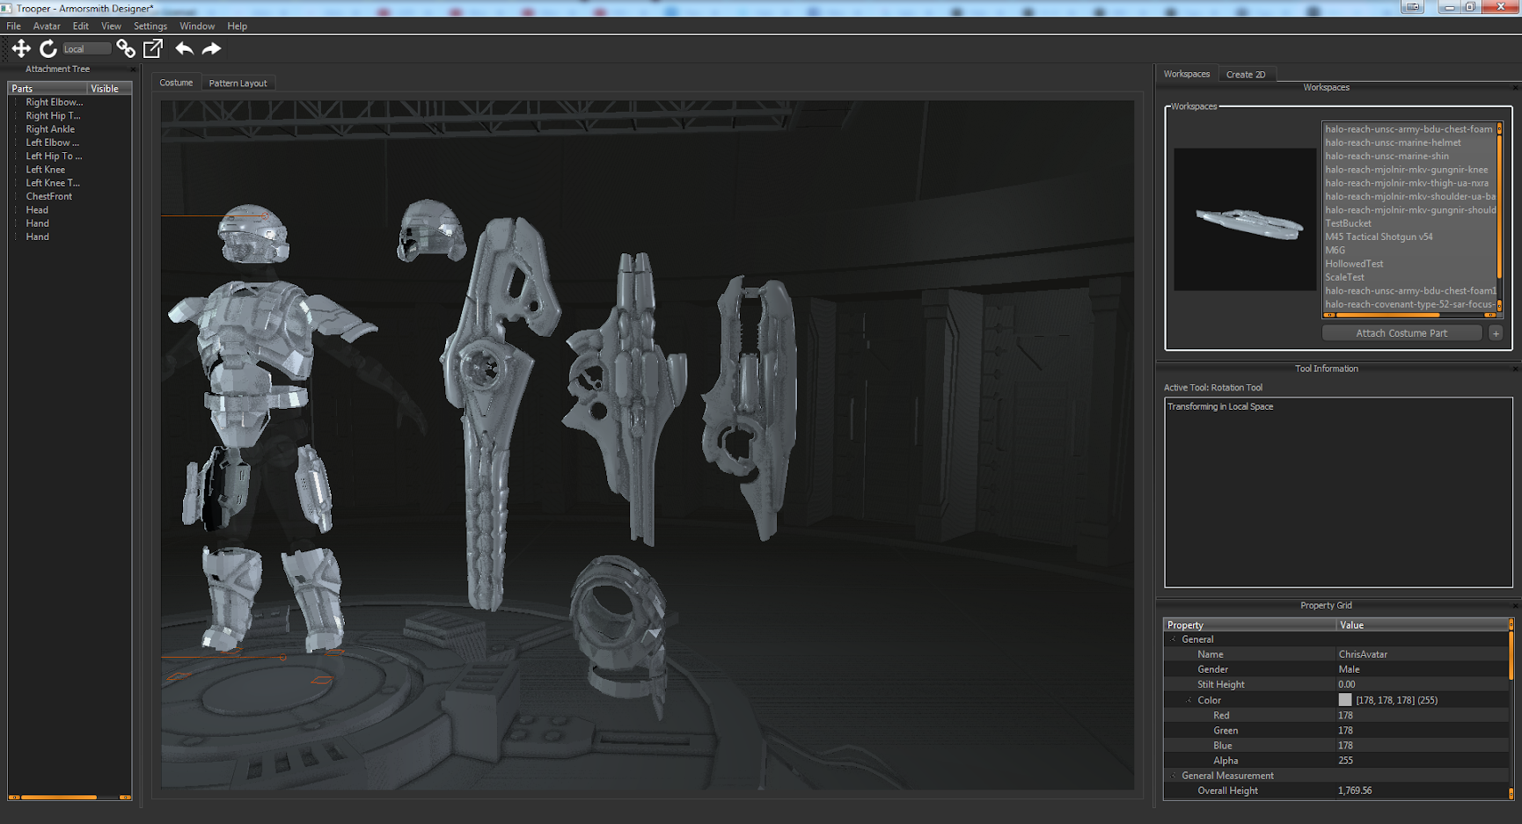The height and width of the screenshot is (824, 1522).
Task: Select Right Ankle in Attachment Tree
Action: 50,129
